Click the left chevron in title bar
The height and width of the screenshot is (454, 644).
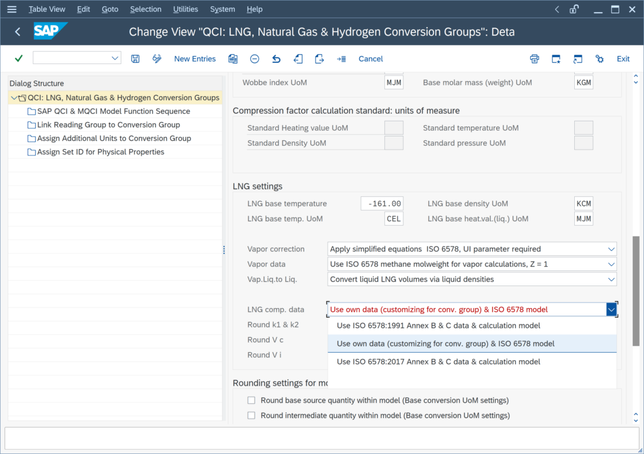coord(557,9)
